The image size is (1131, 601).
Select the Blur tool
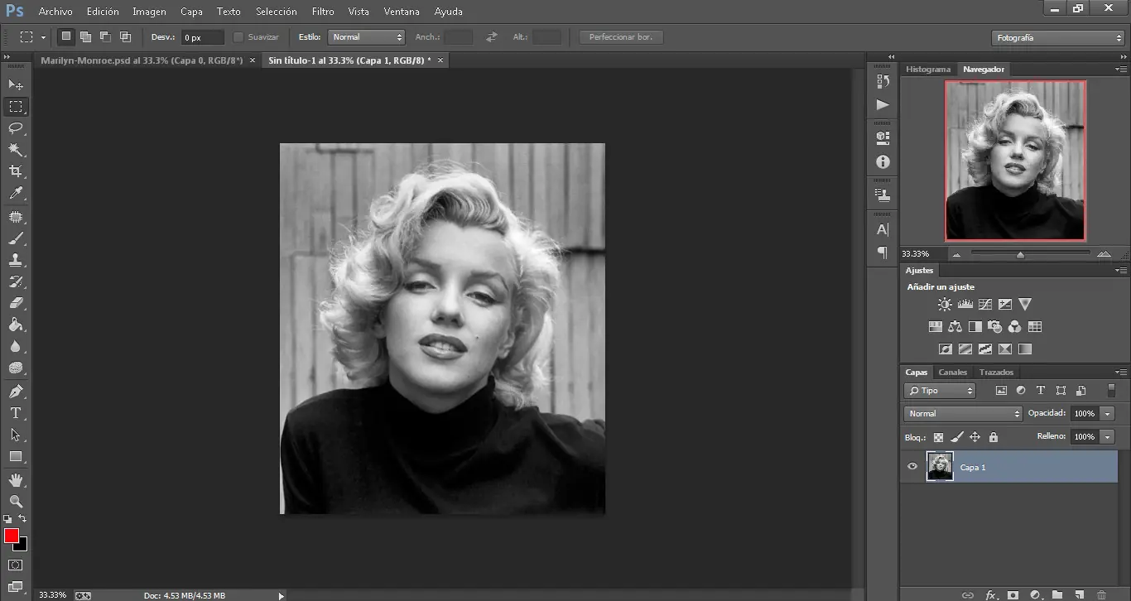16,346
